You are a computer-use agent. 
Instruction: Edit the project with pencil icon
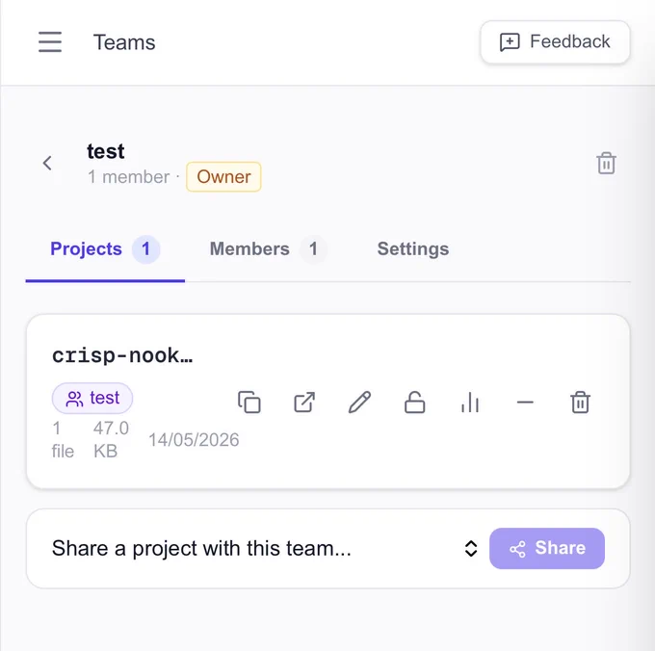[359, 403]
